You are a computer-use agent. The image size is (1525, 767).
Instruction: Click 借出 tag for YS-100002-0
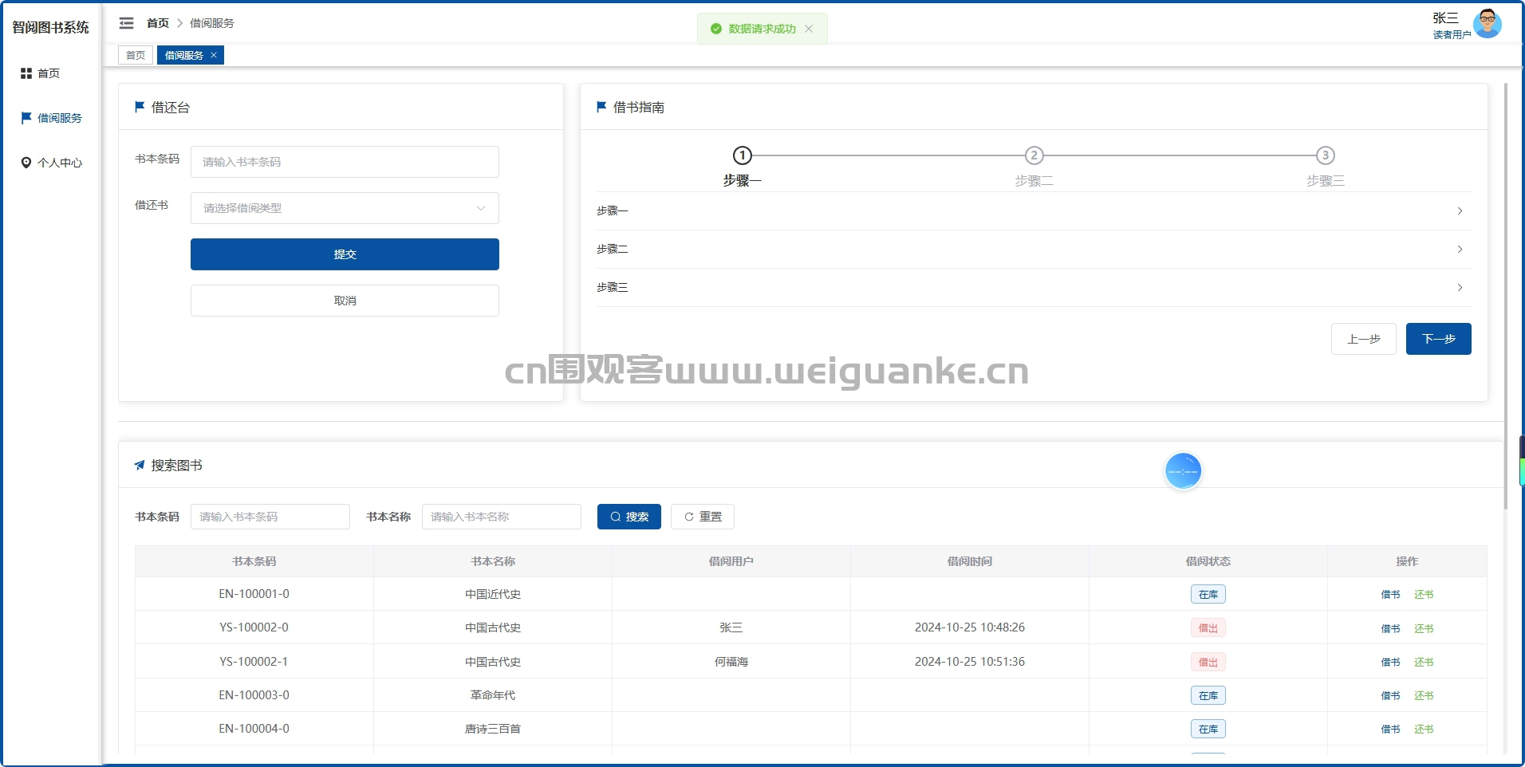click(1208, 628)
